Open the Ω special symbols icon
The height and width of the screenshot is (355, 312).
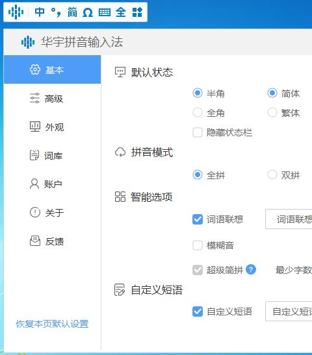click(x=88, y=12)
